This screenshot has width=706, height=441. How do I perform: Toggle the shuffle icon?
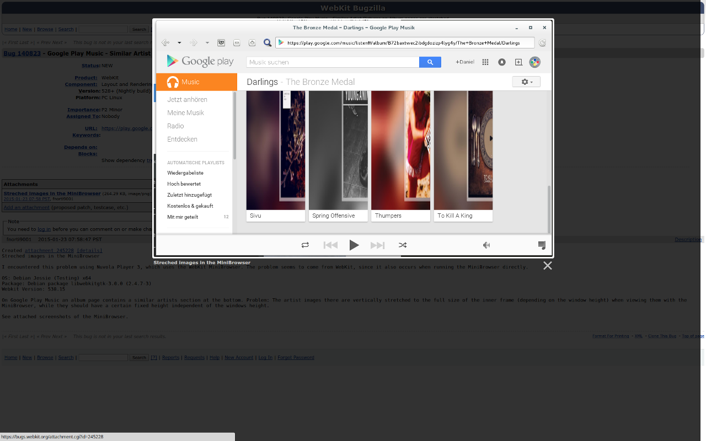(403, 245)
